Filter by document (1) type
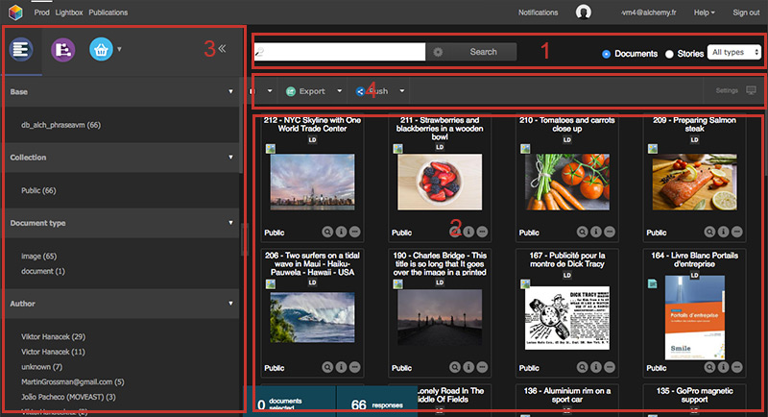Viewport: 768px width, 417px height. (x=42, y=271)
